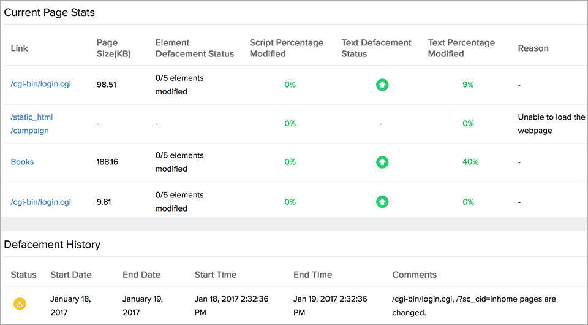Viewport: 588px width, 325px height.
Task: Click the Text Defacement Status header
Action: [376, 48]
